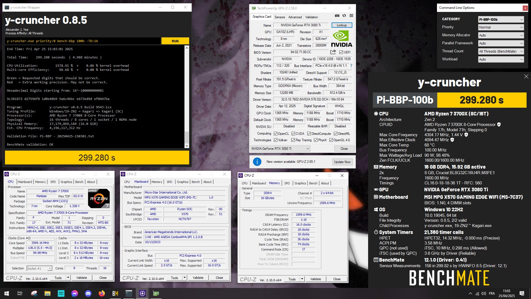The width and height of the screenshot is (531, 299).
Task: Toggle the Ray Tracing checkbox
Action: [293, 140]
